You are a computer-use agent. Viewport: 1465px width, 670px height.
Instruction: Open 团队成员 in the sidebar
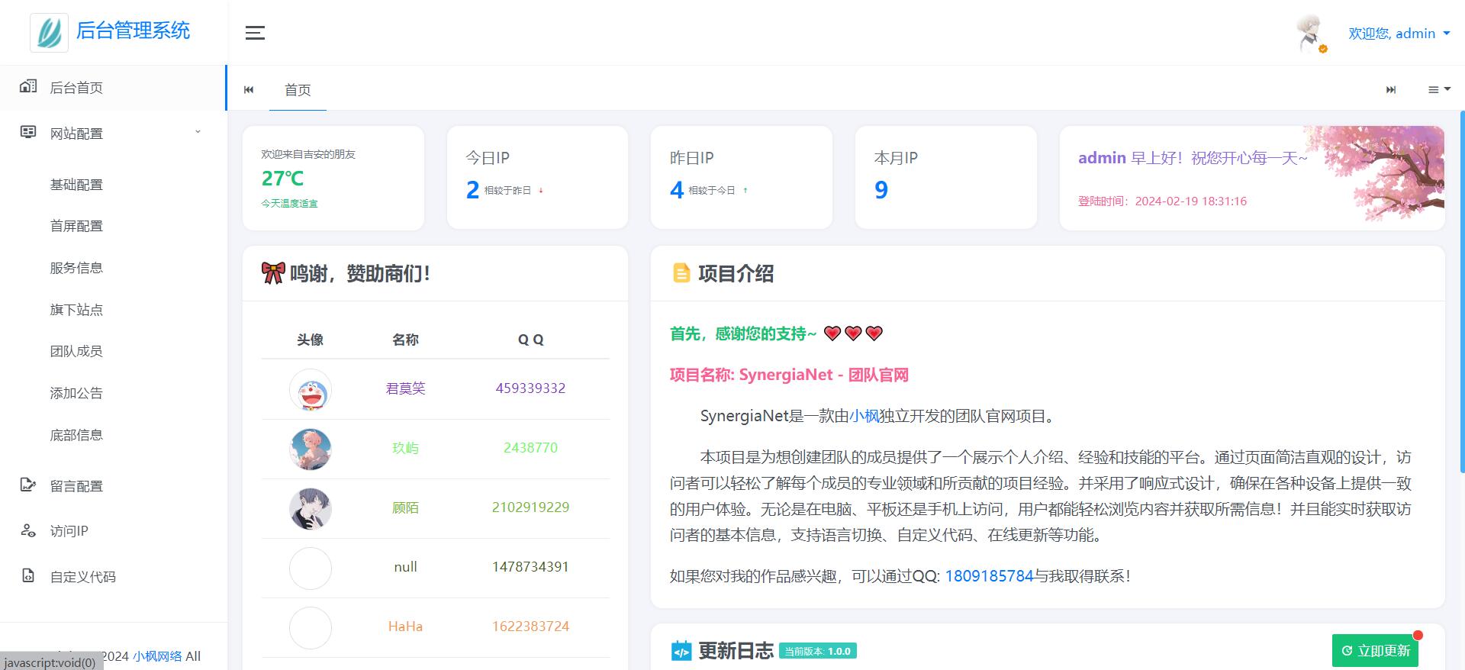pyautogui.click(x=76, y=351)
